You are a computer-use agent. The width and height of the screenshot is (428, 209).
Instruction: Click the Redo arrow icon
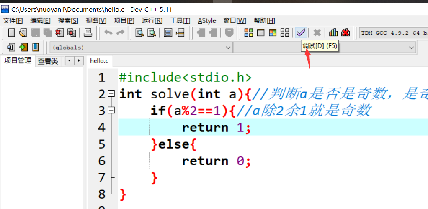[x=120, y=33]
